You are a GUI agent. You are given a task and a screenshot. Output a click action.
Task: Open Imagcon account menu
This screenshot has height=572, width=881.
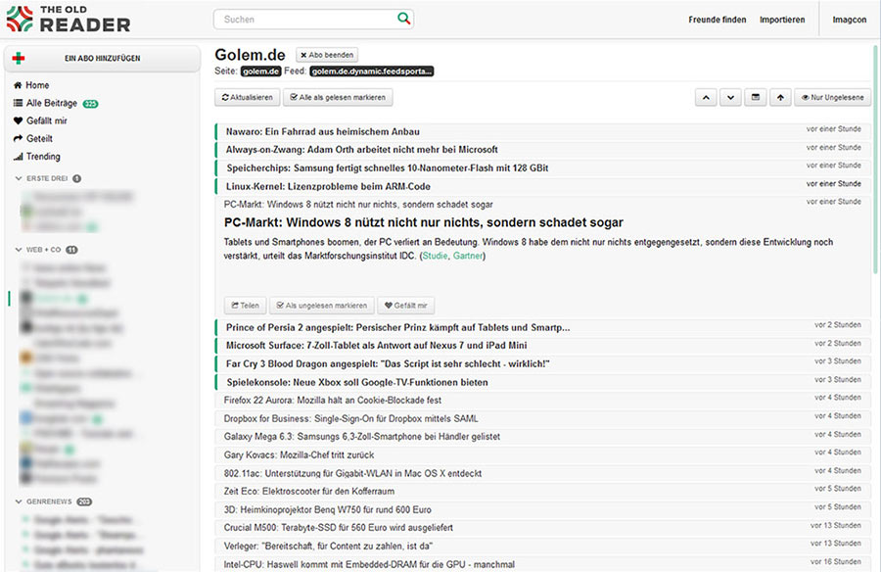click(x=850, y=20)
